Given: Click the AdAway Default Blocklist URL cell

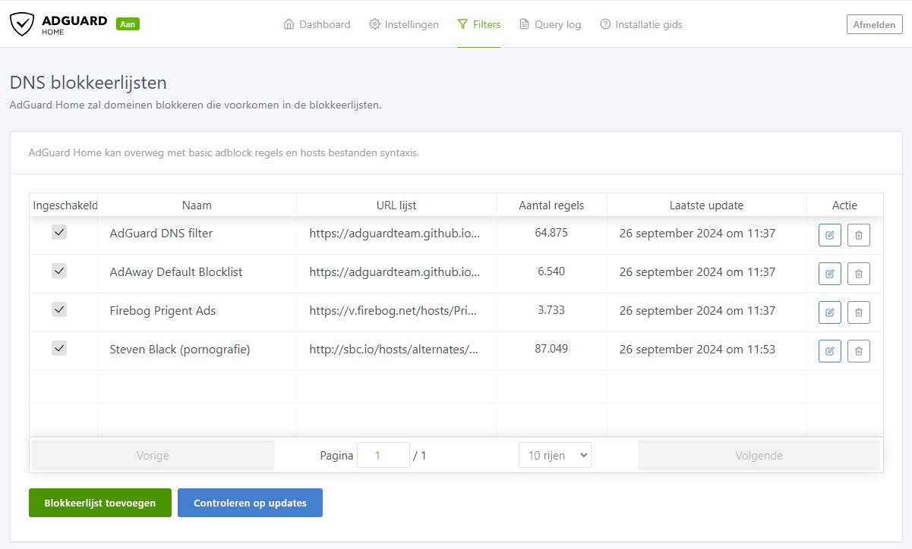Looking at the screenshot, I should (395, 272).
